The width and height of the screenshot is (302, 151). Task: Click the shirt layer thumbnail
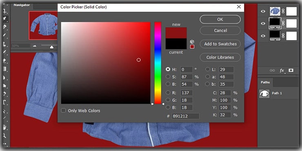(x=275, y=11)
